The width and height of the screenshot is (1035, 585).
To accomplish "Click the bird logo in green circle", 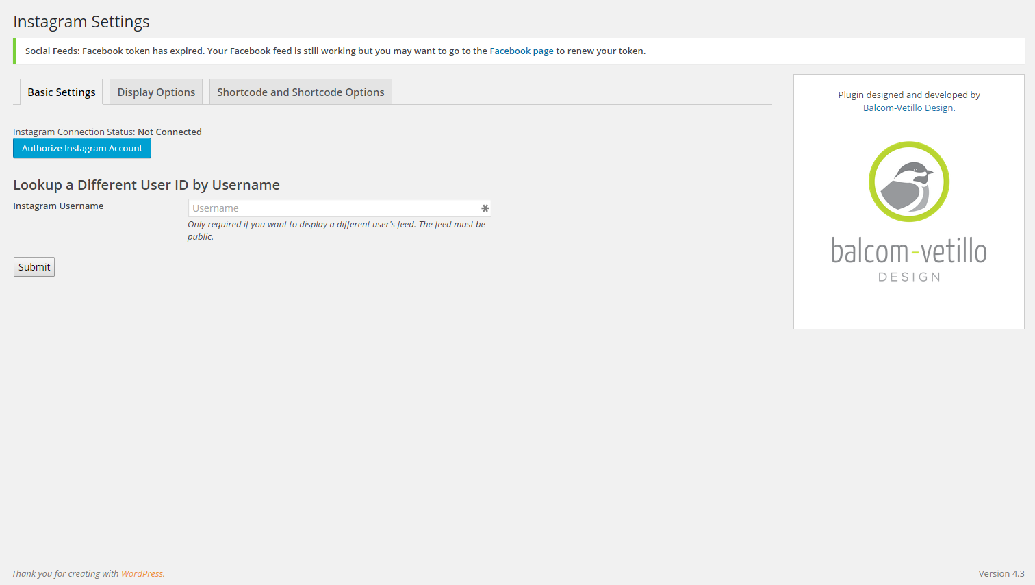I will (x=909, y=182).
